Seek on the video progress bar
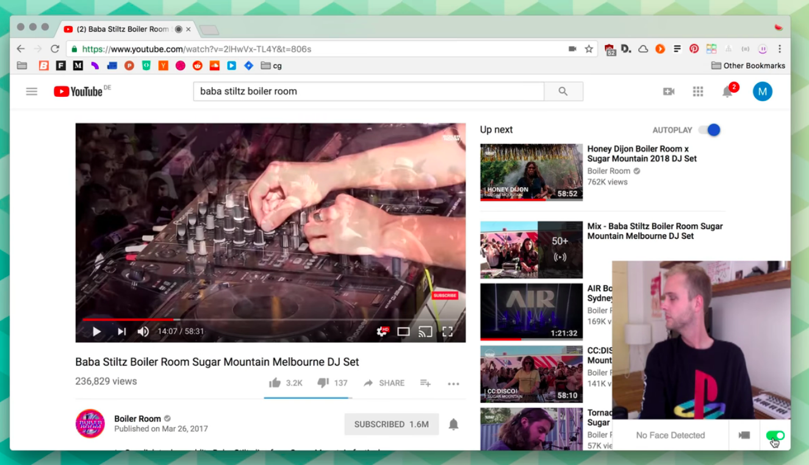 [270, 319]
